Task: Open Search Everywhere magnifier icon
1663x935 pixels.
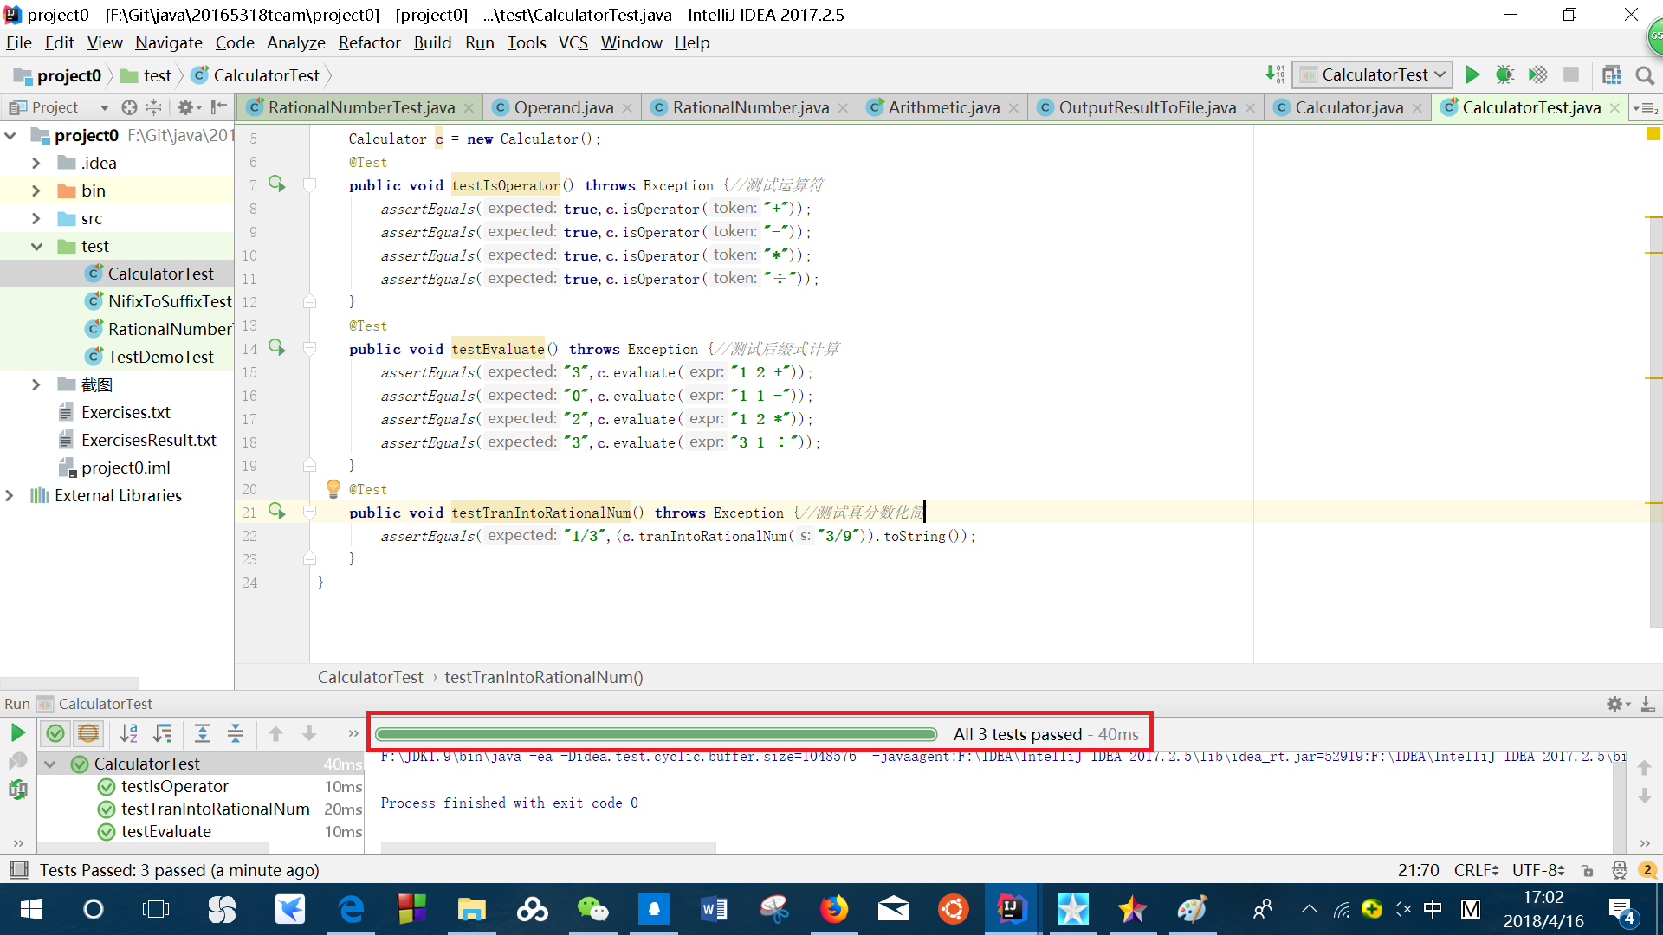Action: click(1644, 75)
